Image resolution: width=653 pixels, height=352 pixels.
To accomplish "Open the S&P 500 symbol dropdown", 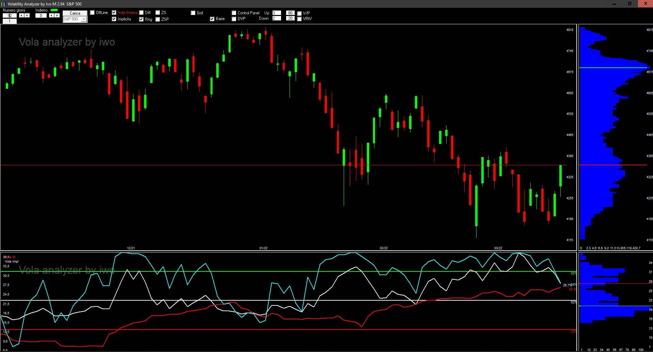I will [84, 19].
